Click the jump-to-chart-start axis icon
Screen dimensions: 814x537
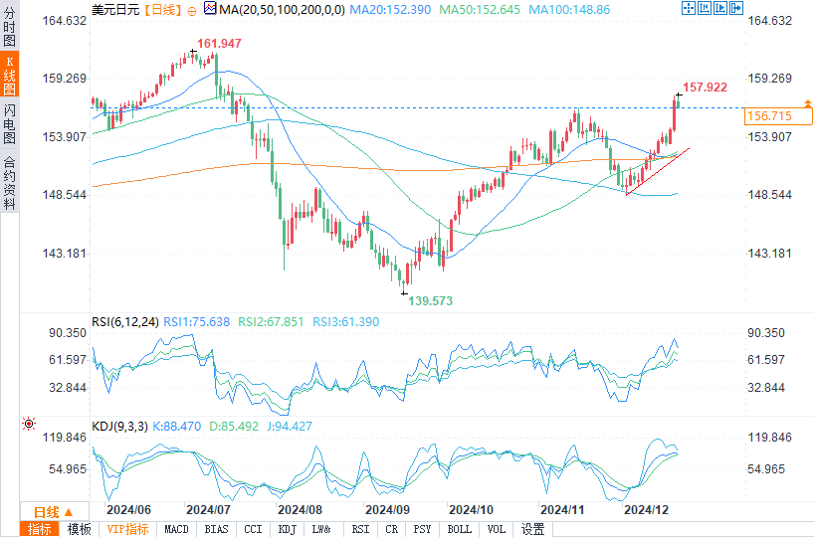[x=705, y=8]
